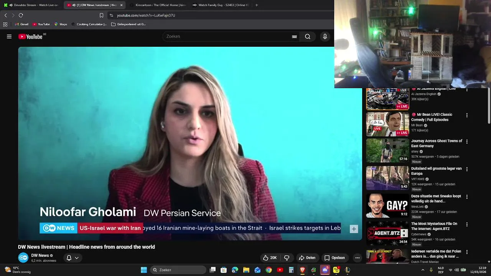
Task: Click the Delen share button
Action: (x=307, y=258)
